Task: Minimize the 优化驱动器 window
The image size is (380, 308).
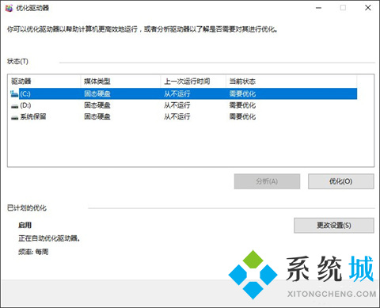Action: click(319, 8)
